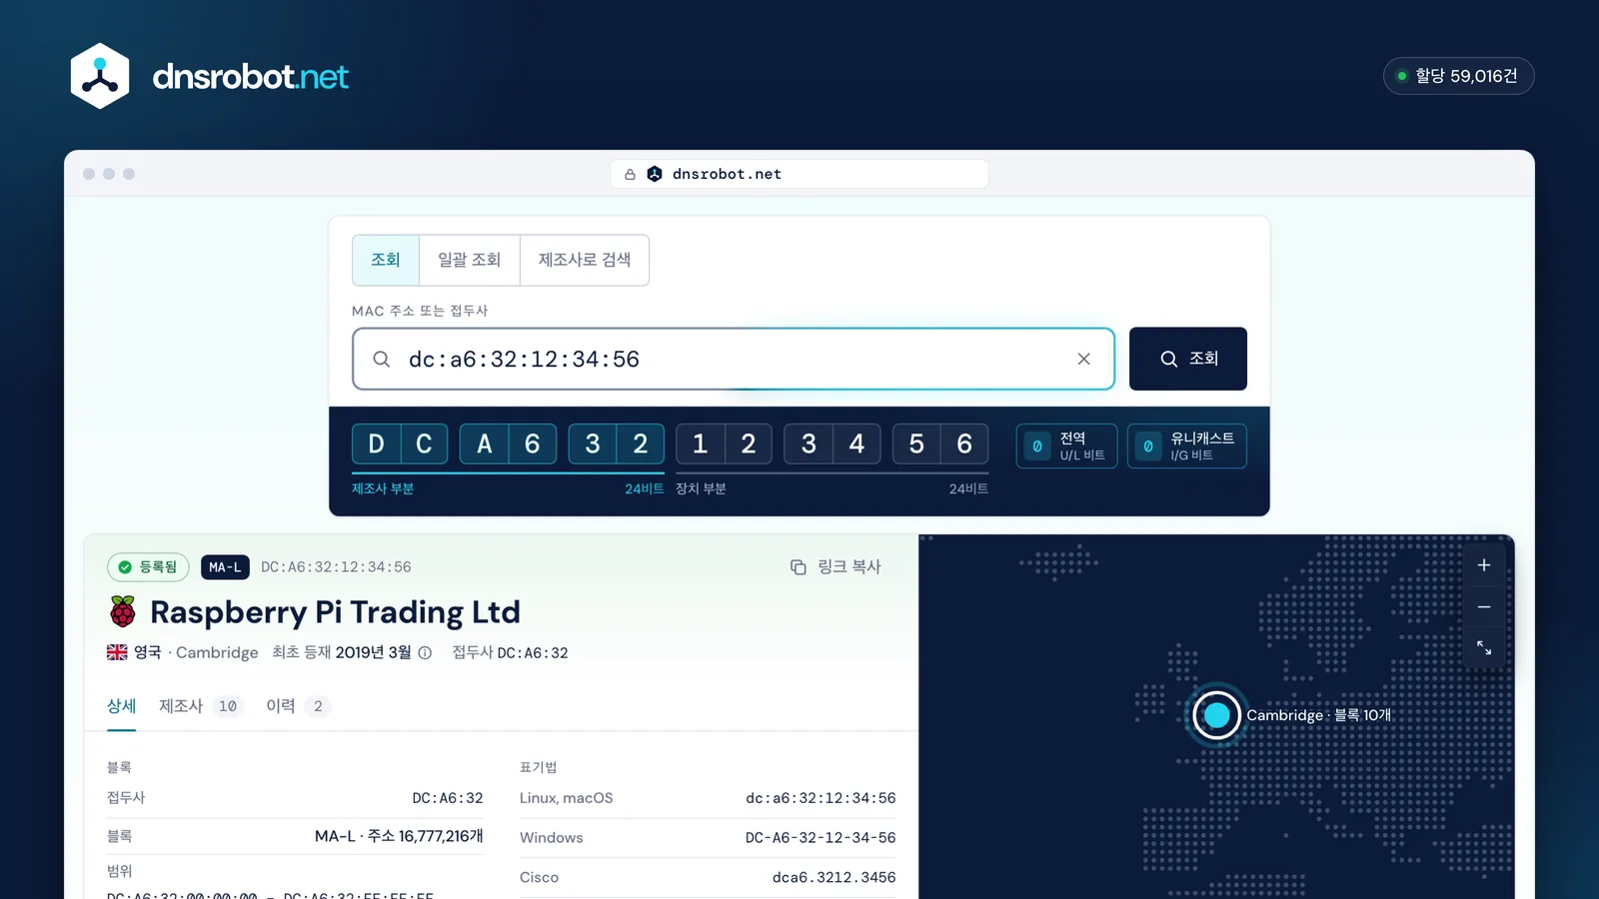The height and width of the screenshot is (899, 1599).
Task: Click the 등록됨 status badge
Action: click(148, 567)
